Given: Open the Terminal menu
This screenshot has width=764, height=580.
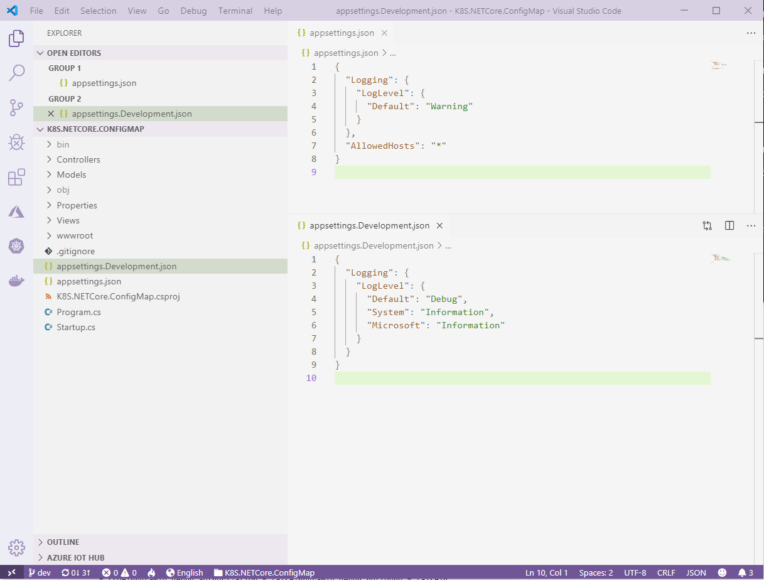Looking at the screenshot, I should click(235, 11).
